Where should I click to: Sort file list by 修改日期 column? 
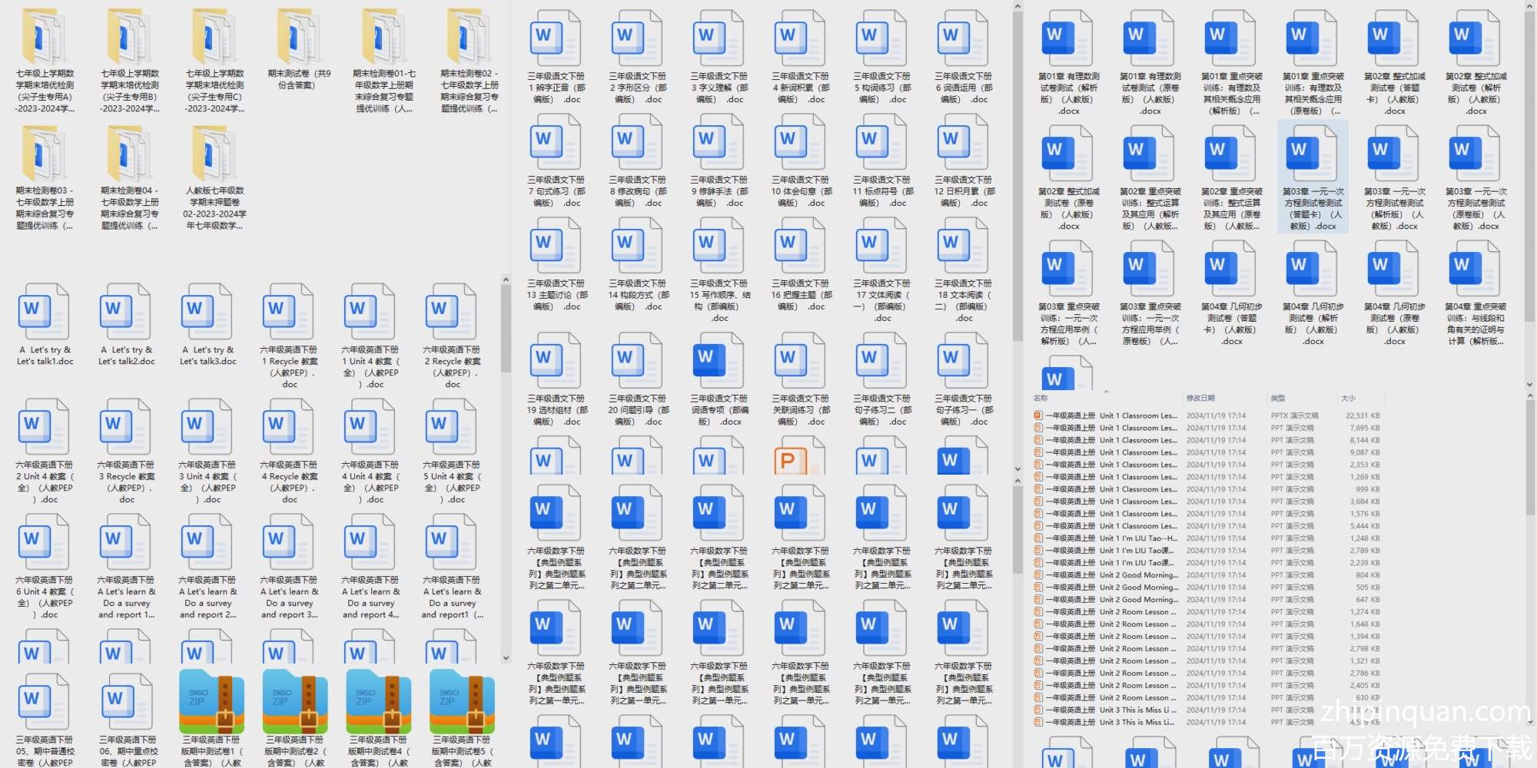(x=1200, y=399)
